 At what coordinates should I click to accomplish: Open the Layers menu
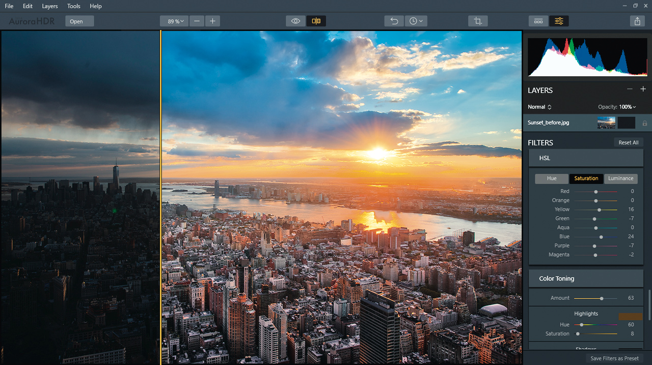[50, 6]
